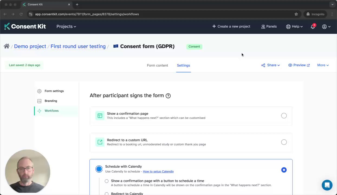Open the browser three-dot menu

(x=332, y=14)
